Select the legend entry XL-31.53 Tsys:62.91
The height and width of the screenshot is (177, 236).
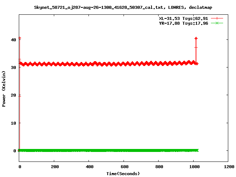pyautogui.click(x=184, y=18)
